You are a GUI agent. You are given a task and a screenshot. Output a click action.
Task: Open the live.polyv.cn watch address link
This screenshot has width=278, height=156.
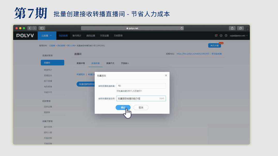(x=193, y=54)
